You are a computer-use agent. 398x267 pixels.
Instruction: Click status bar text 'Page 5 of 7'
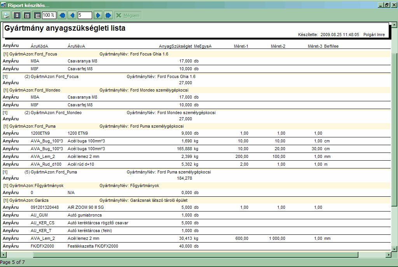click(12, 262)
